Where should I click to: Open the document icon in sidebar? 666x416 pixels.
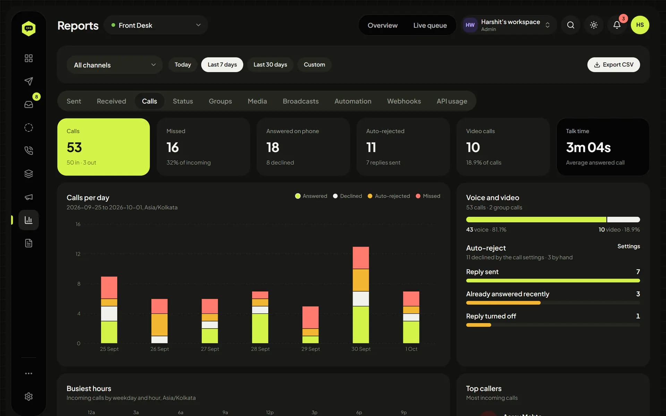28,243
